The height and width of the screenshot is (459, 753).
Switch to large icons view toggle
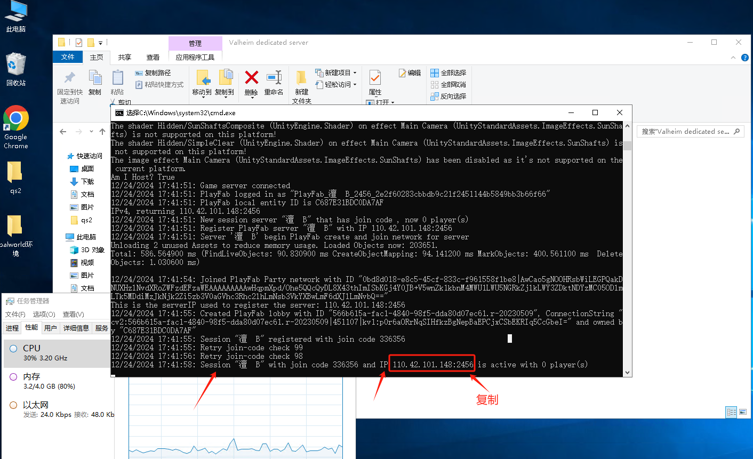743,412
